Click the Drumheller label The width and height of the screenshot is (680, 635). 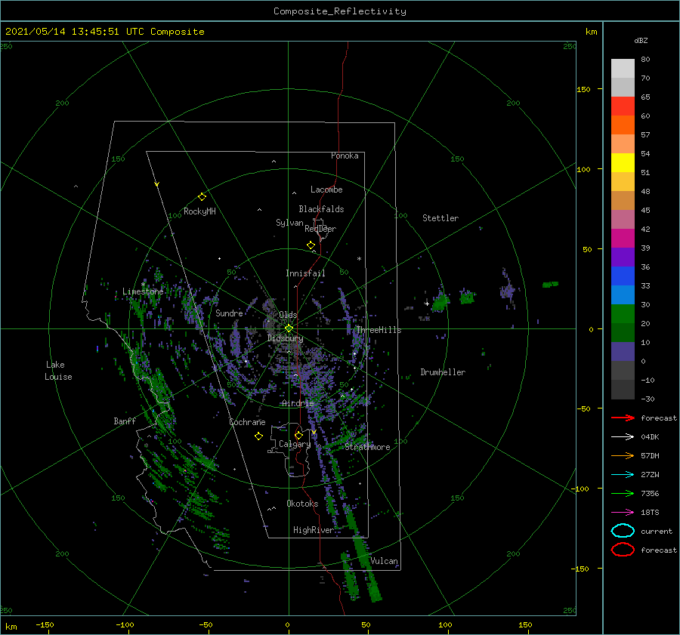443,372
